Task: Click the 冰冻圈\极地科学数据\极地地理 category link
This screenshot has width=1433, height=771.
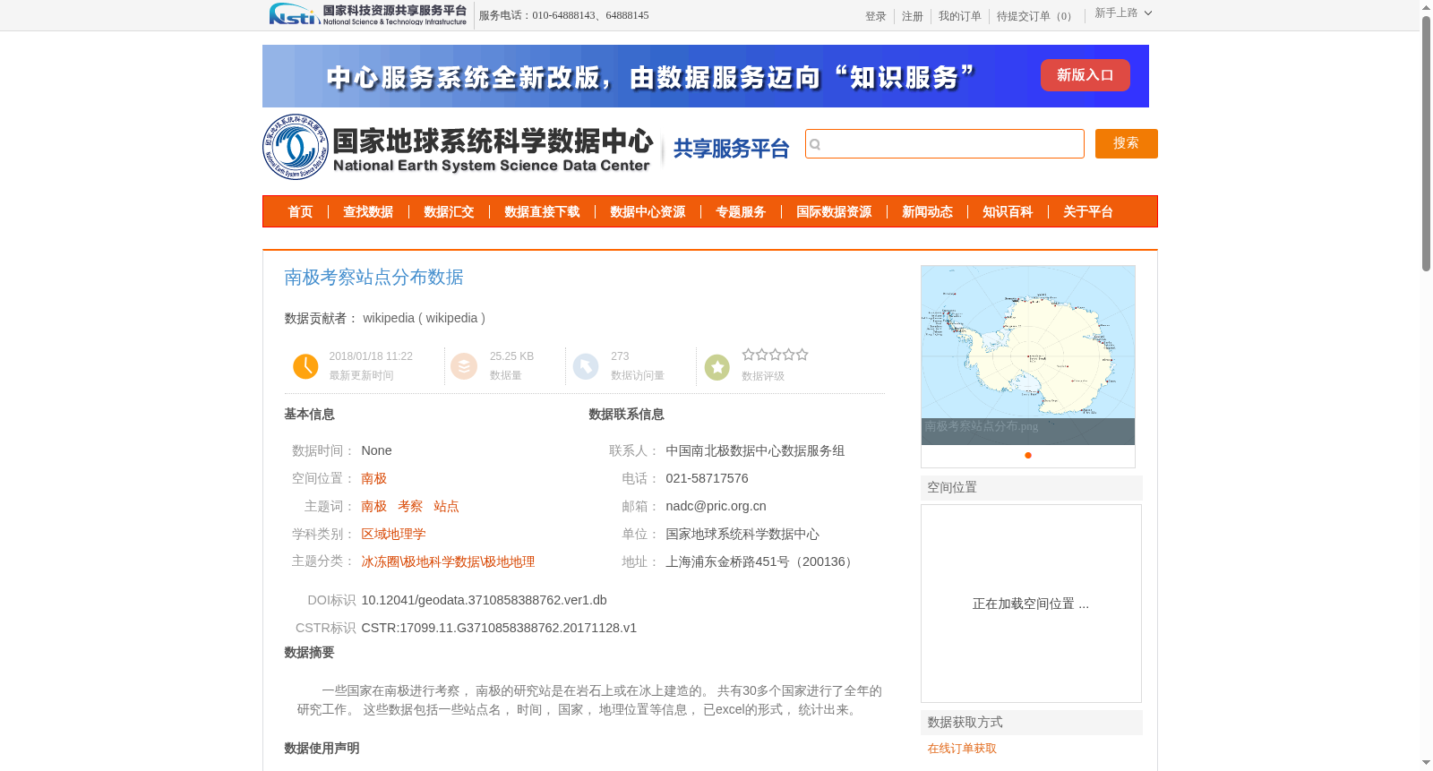Action: [x=448, y=561]
